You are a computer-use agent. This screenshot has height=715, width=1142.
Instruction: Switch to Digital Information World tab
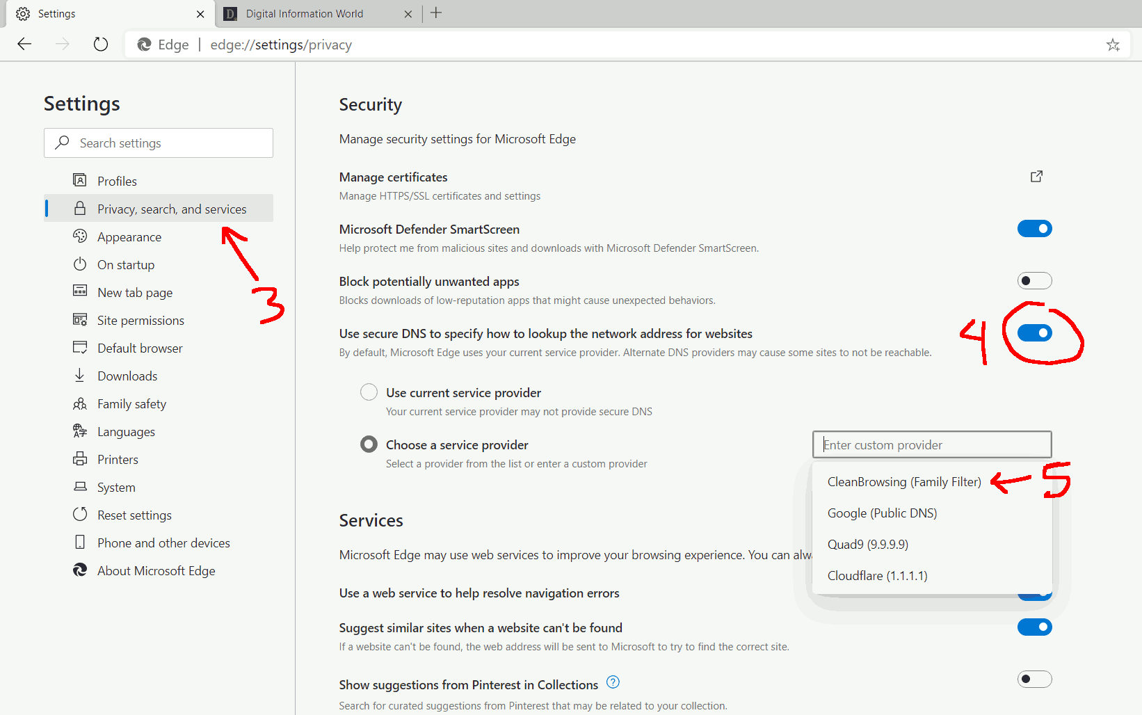pos(305,14)
